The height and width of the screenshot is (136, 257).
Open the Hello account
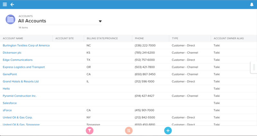tap(6, 89)
